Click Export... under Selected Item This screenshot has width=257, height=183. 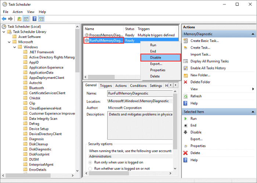196,139
